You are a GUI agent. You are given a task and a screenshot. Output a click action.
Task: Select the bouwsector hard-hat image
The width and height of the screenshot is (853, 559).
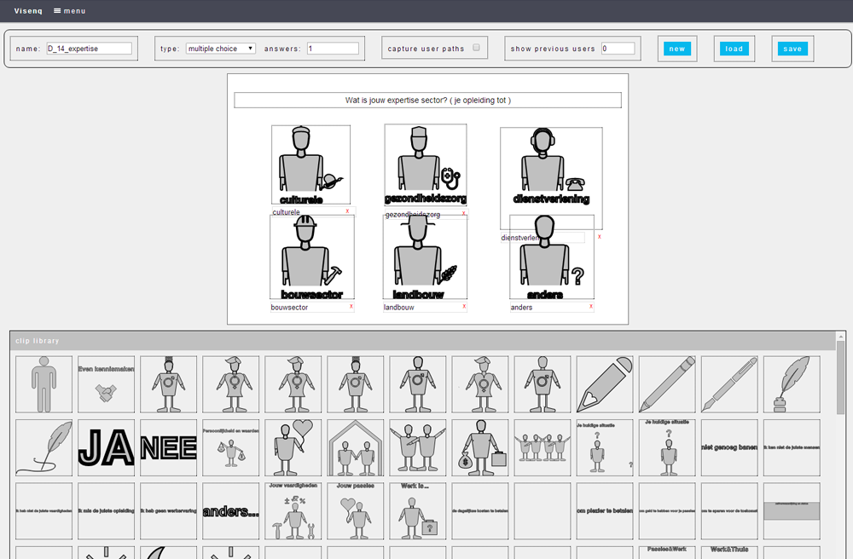point(311,257)
